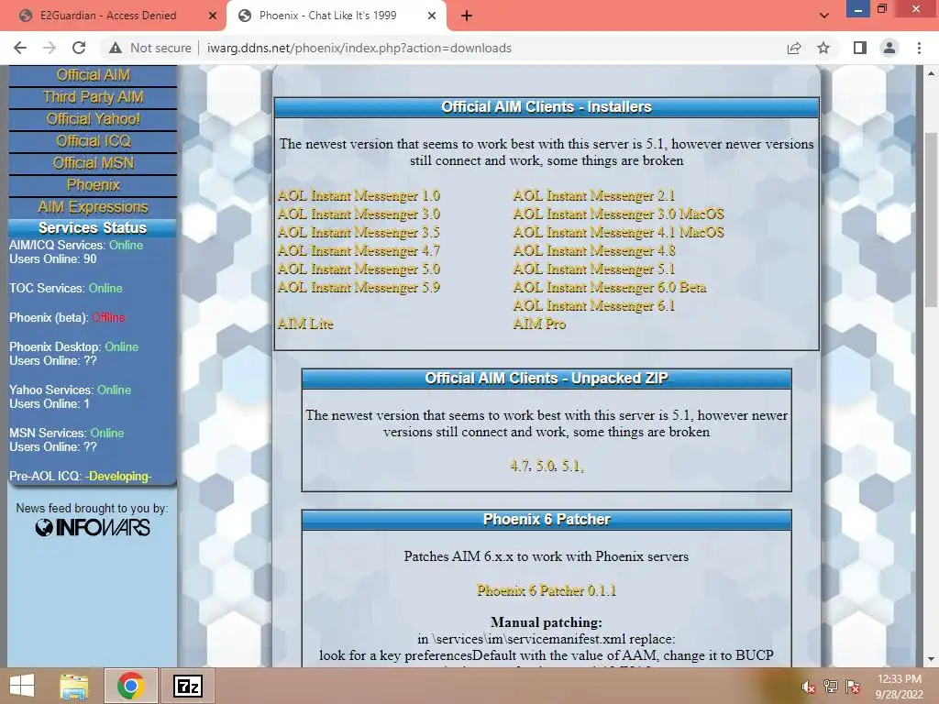
Task: Download AOL Instant Messenger 4.8
Action: [594, 251]
